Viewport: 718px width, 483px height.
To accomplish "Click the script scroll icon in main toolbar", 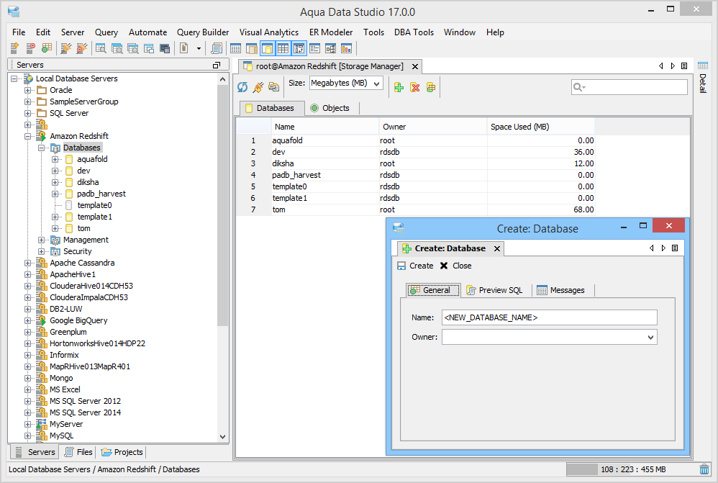I will click(217, 48).
